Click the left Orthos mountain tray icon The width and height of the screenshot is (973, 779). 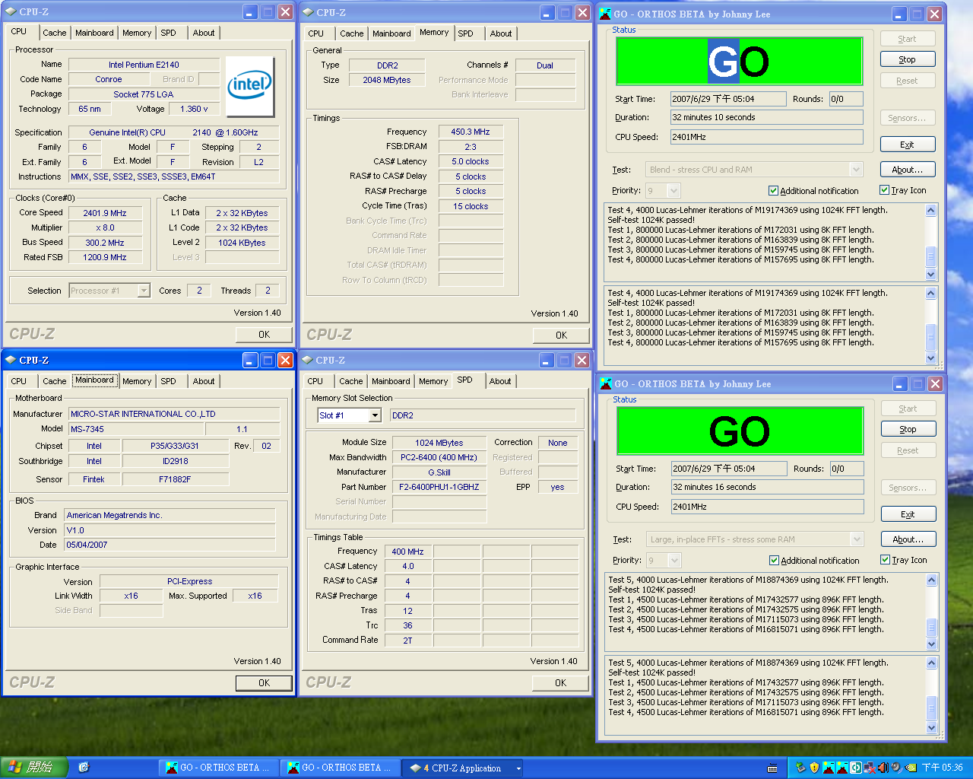pos(829,768)
